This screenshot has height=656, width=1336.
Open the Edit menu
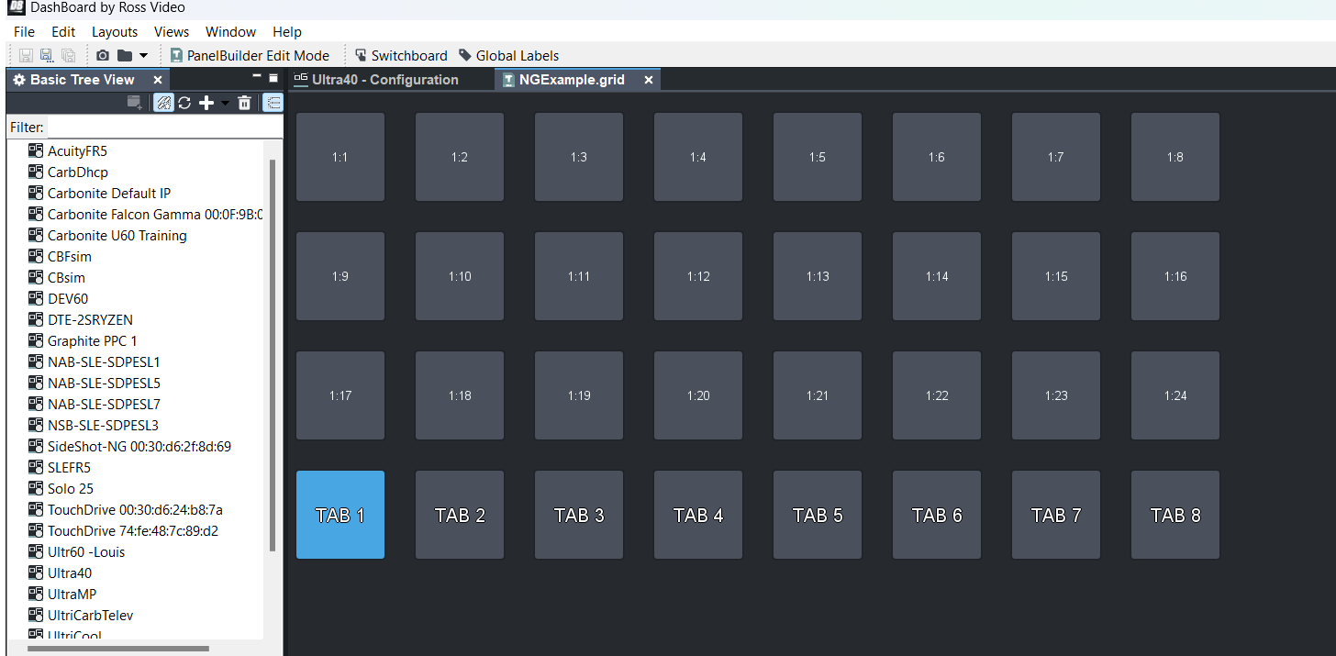coord(63,31)
